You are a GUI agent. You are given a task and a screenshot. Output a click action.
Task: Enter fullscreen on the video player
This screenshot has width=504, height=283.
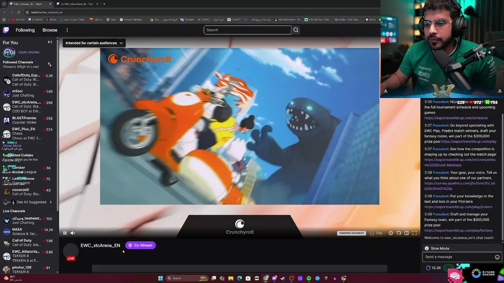click(414, 233)
